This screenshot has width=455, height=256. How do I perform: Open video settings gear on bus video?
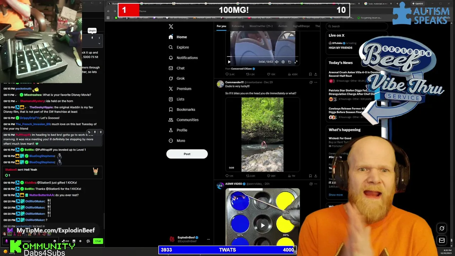pyautogui.click(x=283, y=62)
